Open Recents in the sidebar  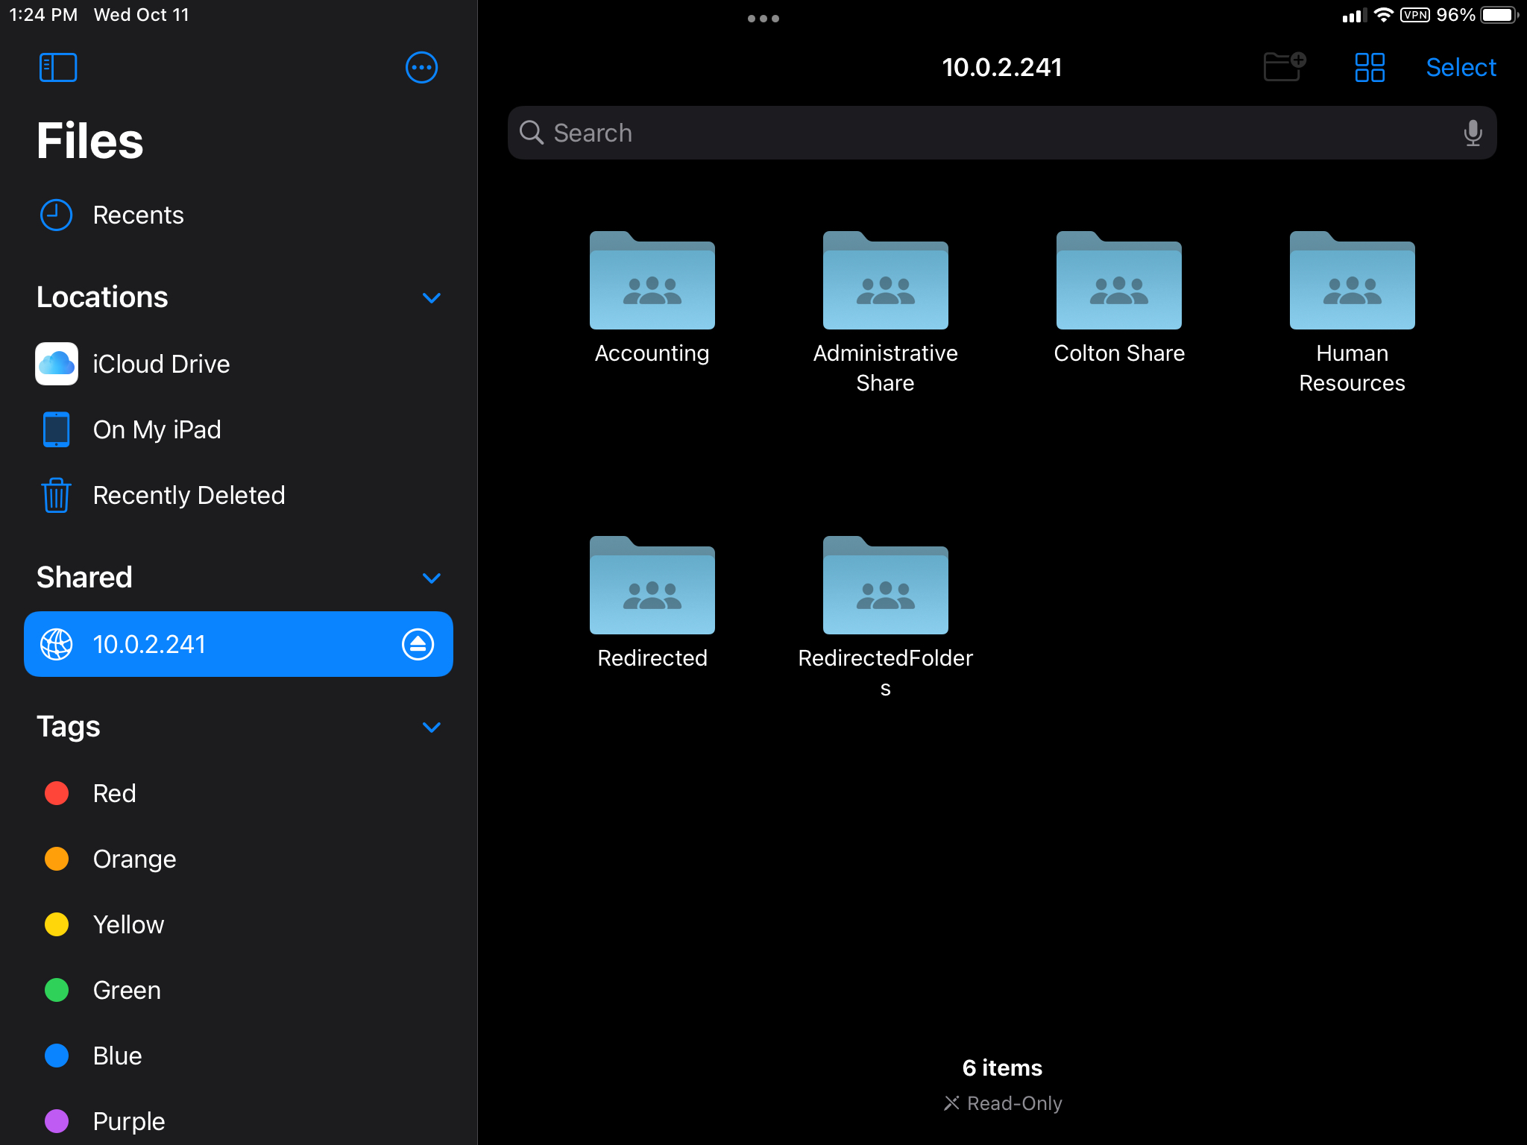coord(138,215)
